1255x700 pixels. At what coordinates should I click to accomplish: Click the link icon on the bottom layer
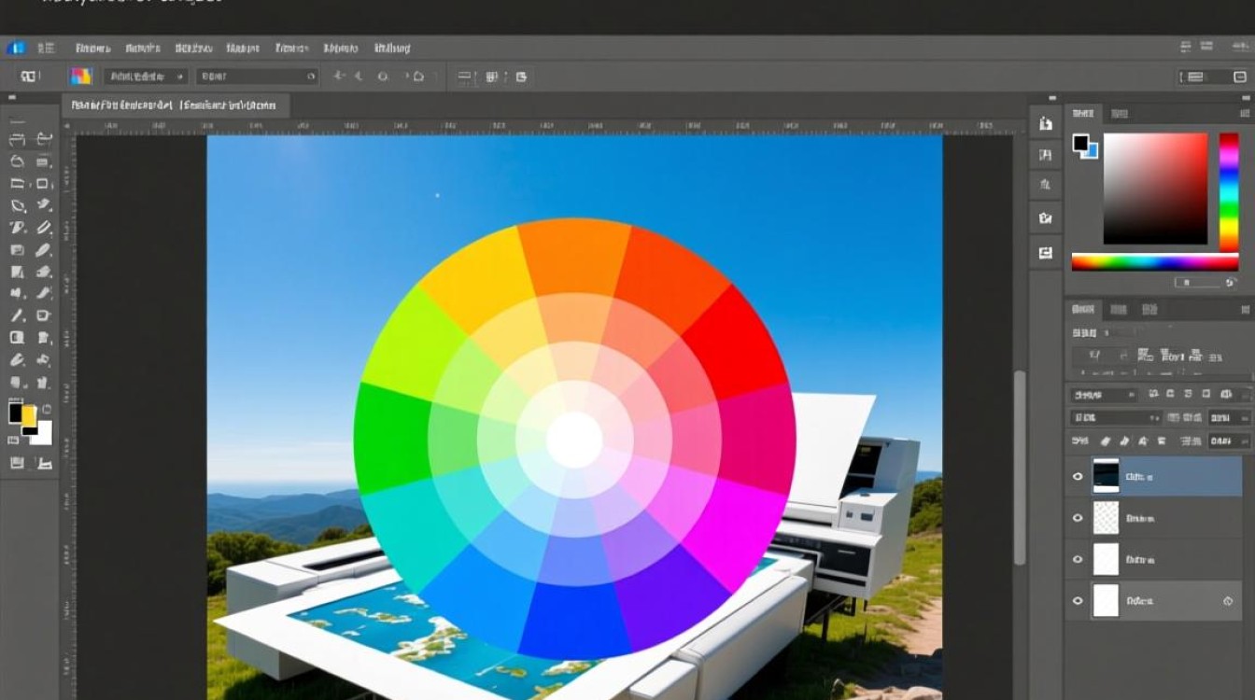point(1227,602)
